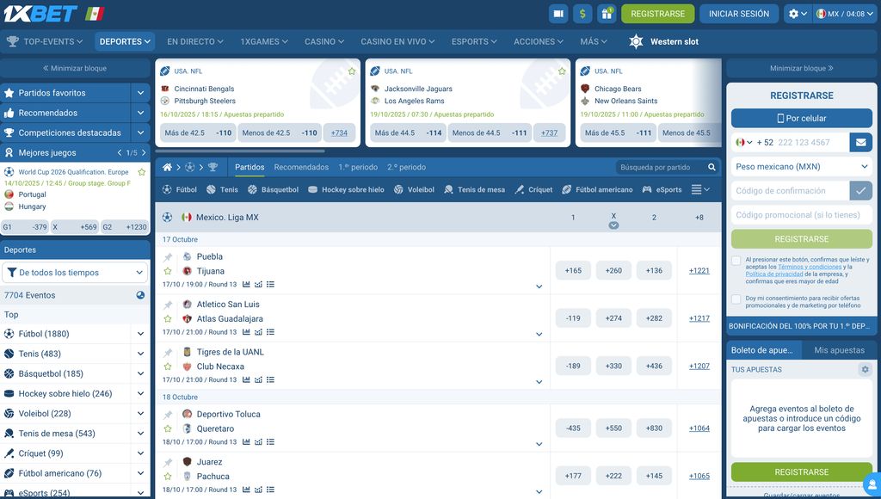Select Por celular registration button
Viewport: 881px width, 499px height.
coord(802,118)
